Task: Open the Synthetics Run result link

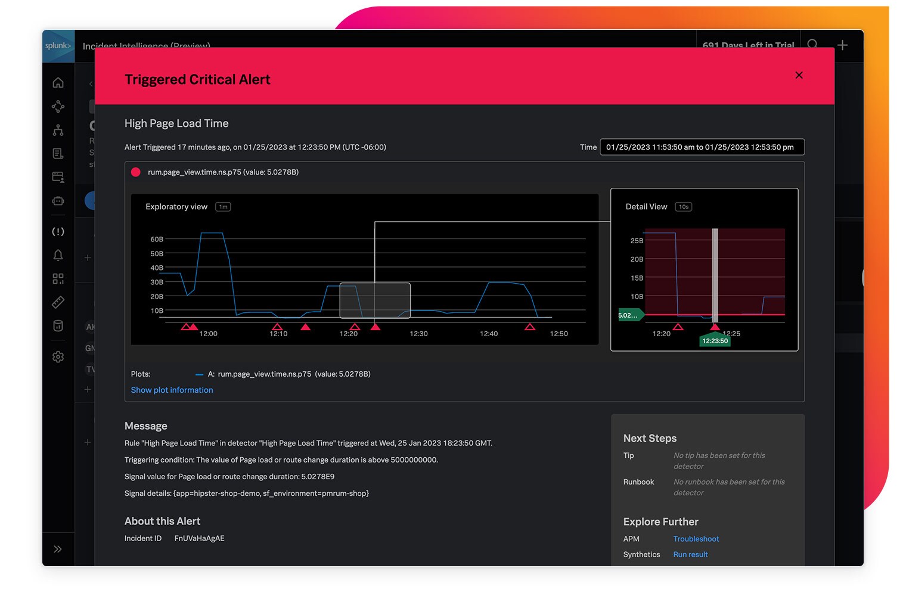Action: click(690, 554)
